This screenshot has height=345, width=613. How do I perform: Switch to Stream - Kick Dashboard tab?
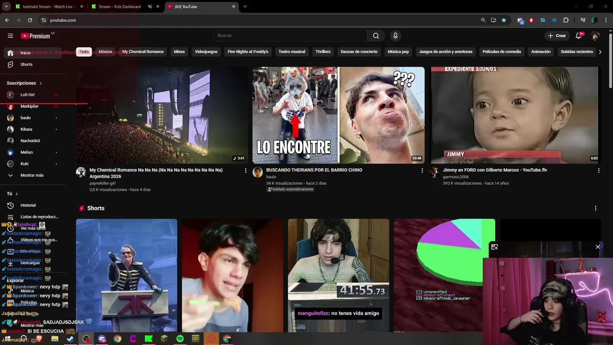click(125, 7)
